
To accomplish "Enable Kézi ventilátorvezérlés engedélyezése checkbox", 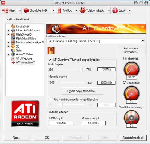I will [x=51, y=99].
